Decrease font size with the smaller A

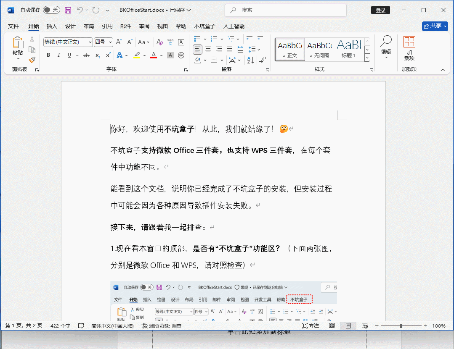pyautogui.click(x=130, y=42)
